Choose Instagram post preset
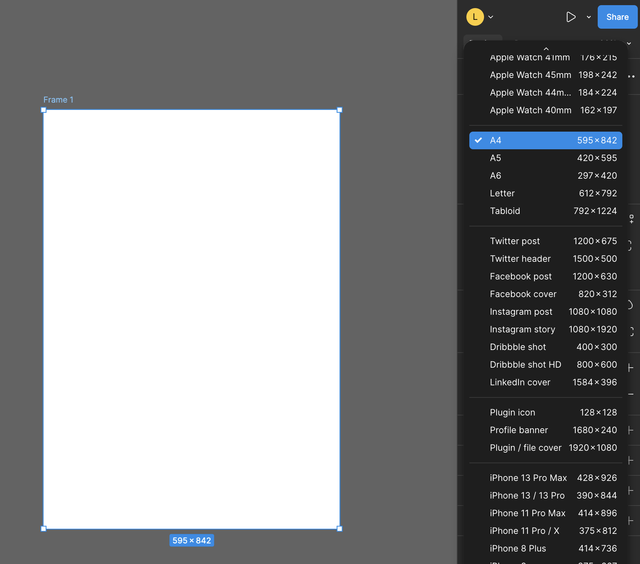 click(546, 312)
